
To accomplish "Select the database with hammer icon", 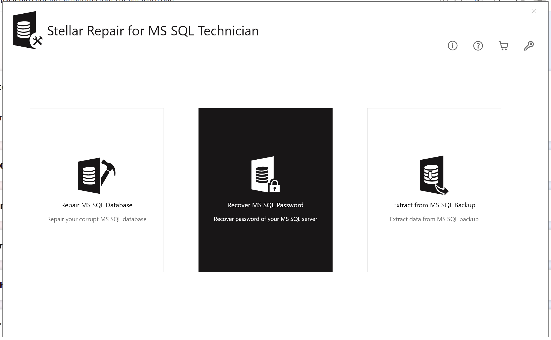I will point(97,176).
